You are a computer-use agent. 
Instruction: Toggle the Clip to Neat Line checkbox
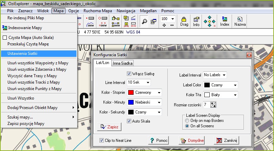point(101,140)
